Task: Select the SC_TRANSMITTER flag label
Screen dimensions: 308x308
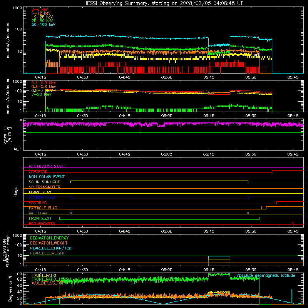Action: [45, 187]
